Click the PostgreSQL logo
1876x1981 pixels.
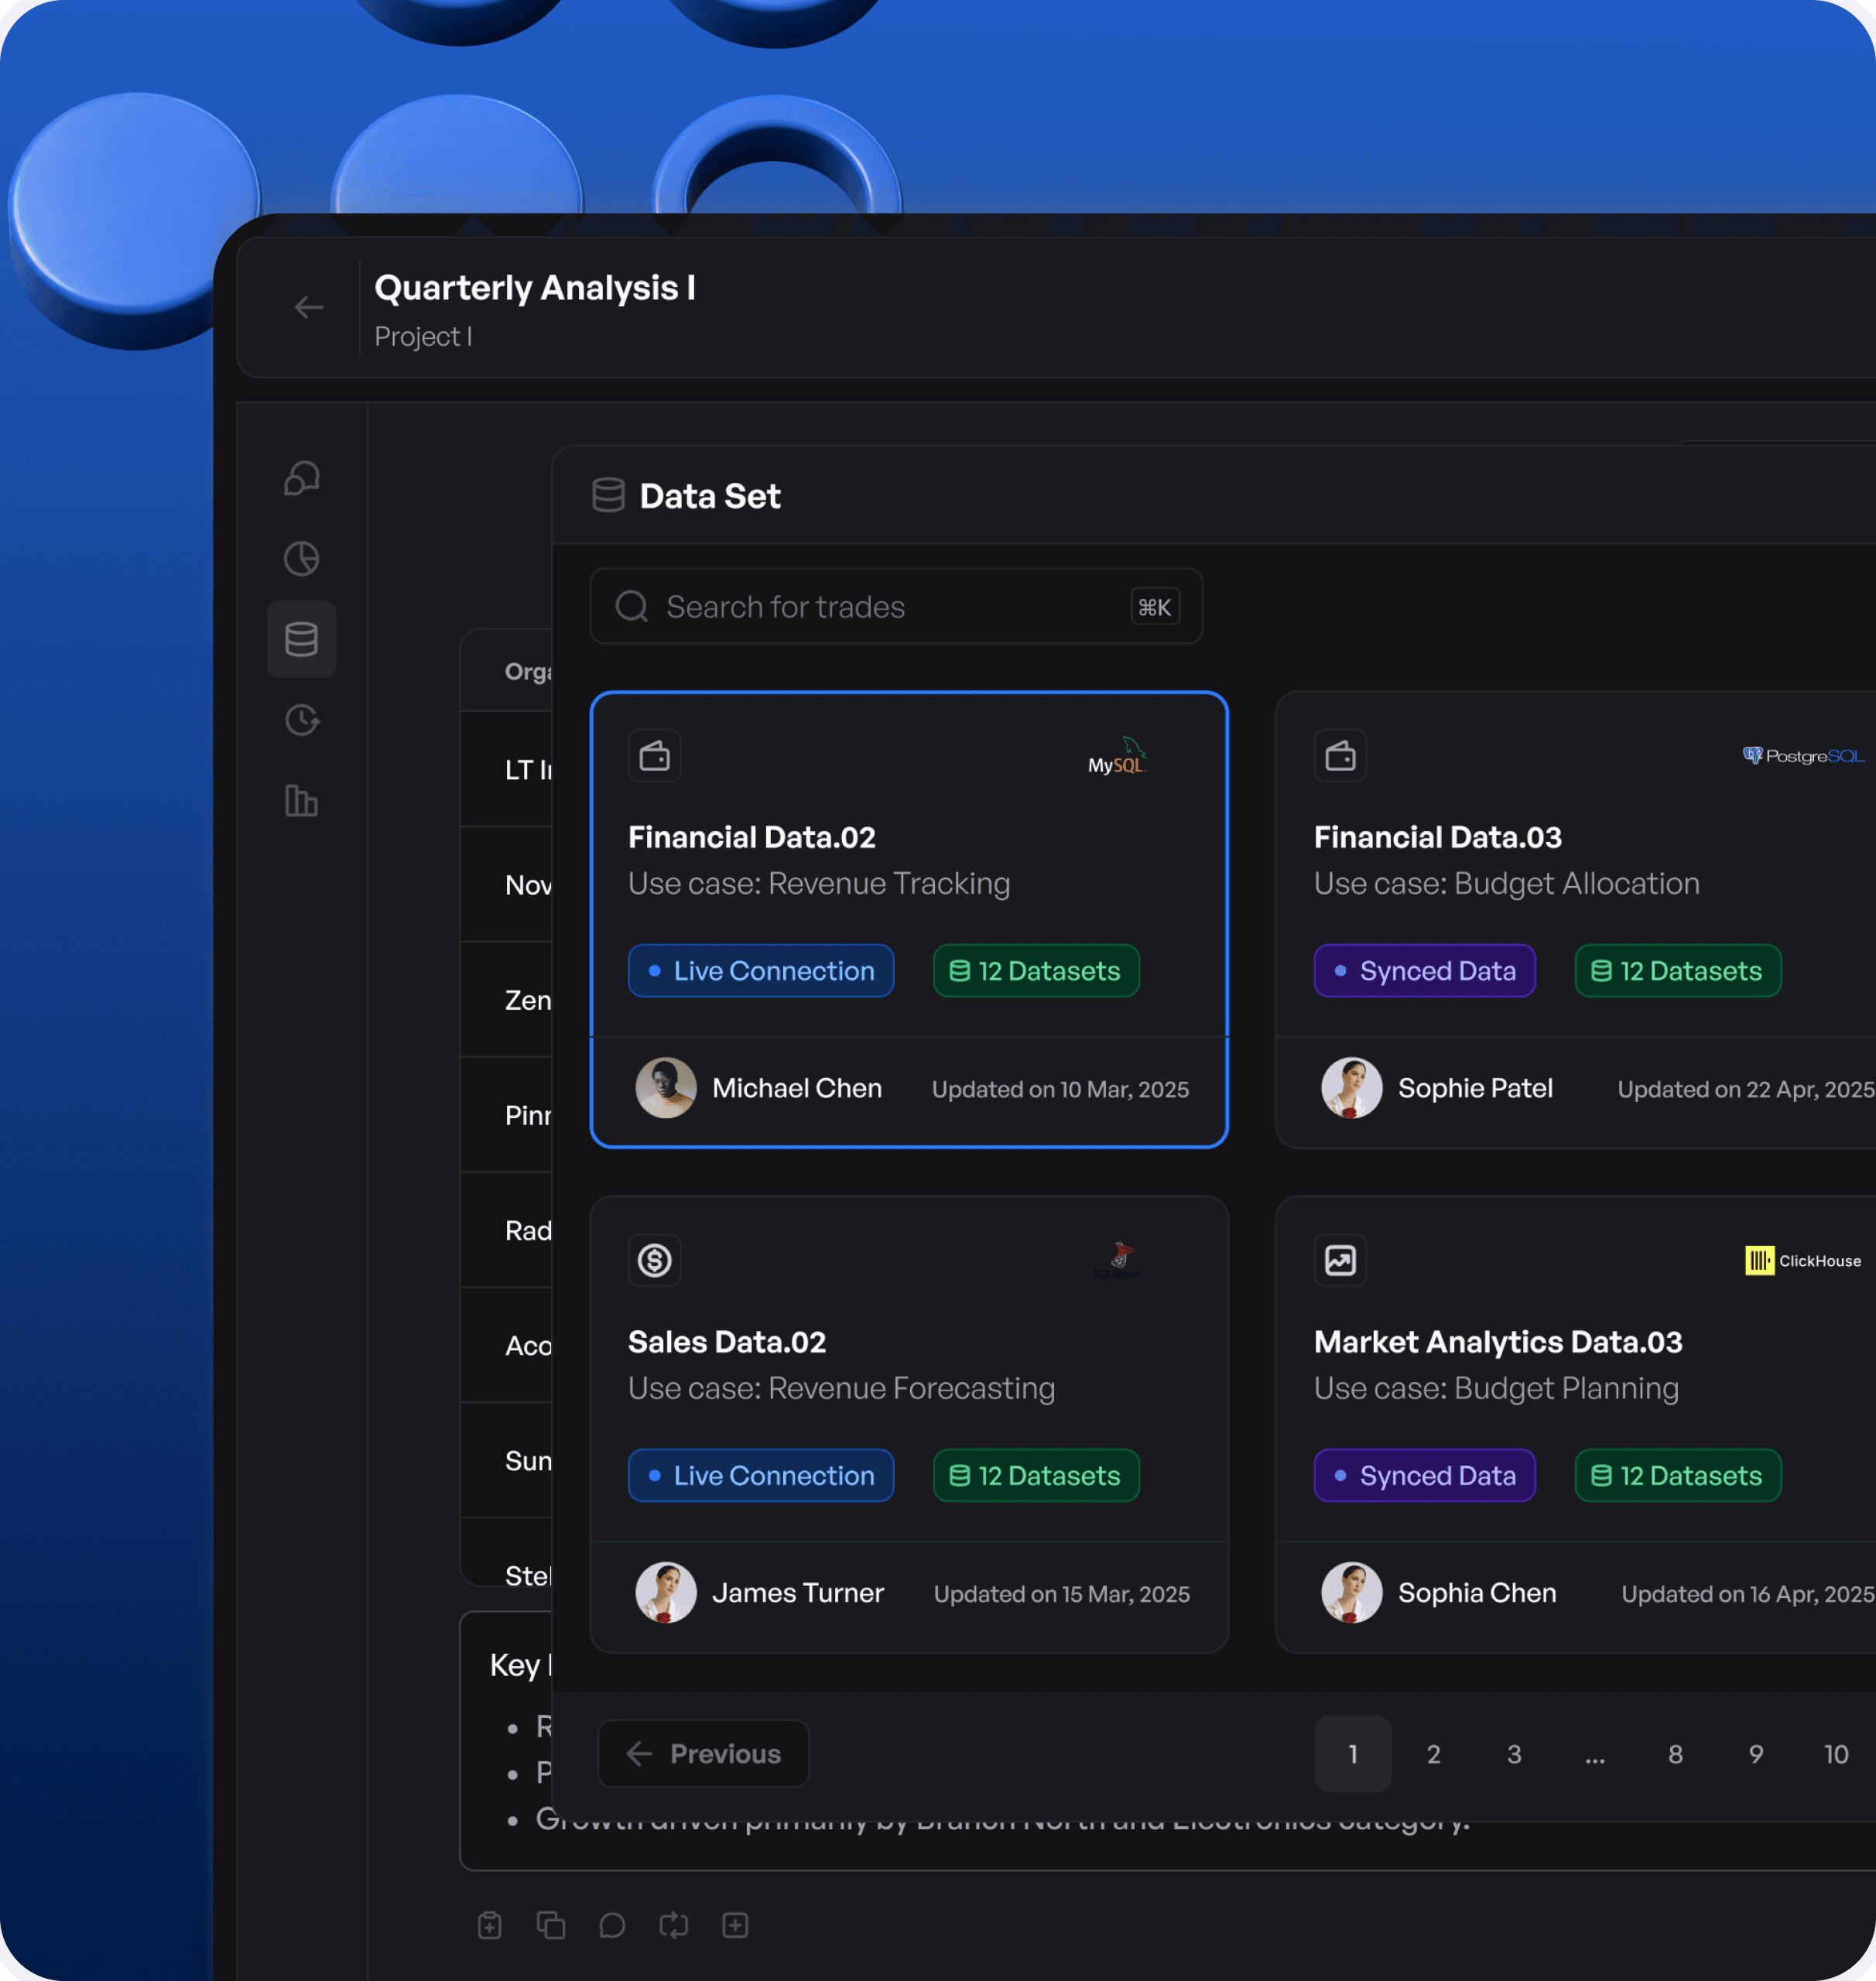[1803, 756]
